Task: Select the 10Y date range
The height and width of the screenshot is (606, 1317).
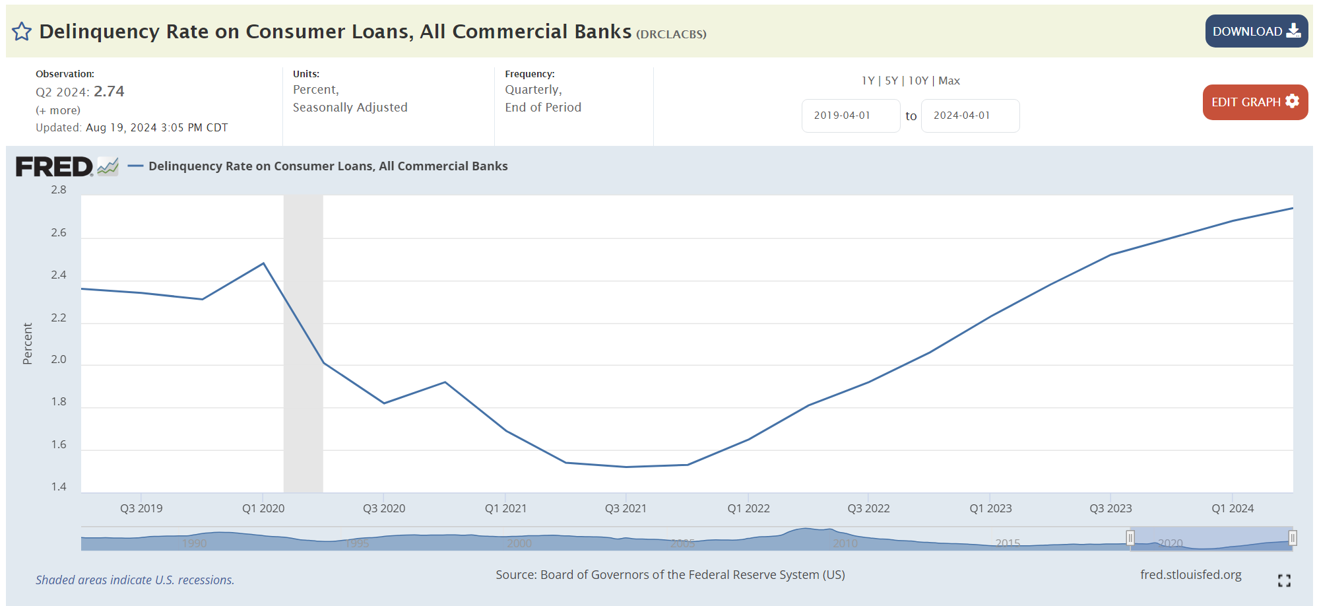Action: [x=918, y=81]
